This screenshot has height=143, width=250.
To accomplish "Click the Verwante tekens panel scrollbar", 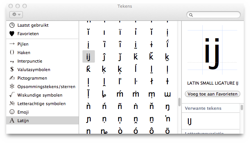I will pyautogui.click(x=242, y=107).
